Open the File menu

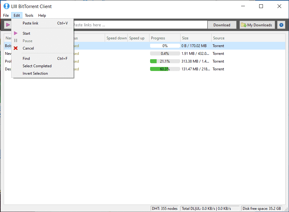(6, 15)
